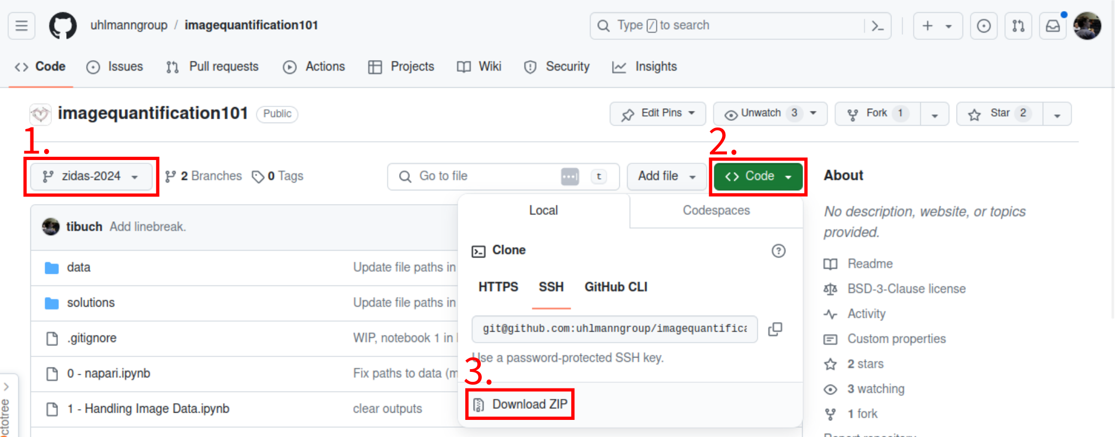
Task: Open the Custom properties link
Action: pyautogui.click(x=896, y=339)
